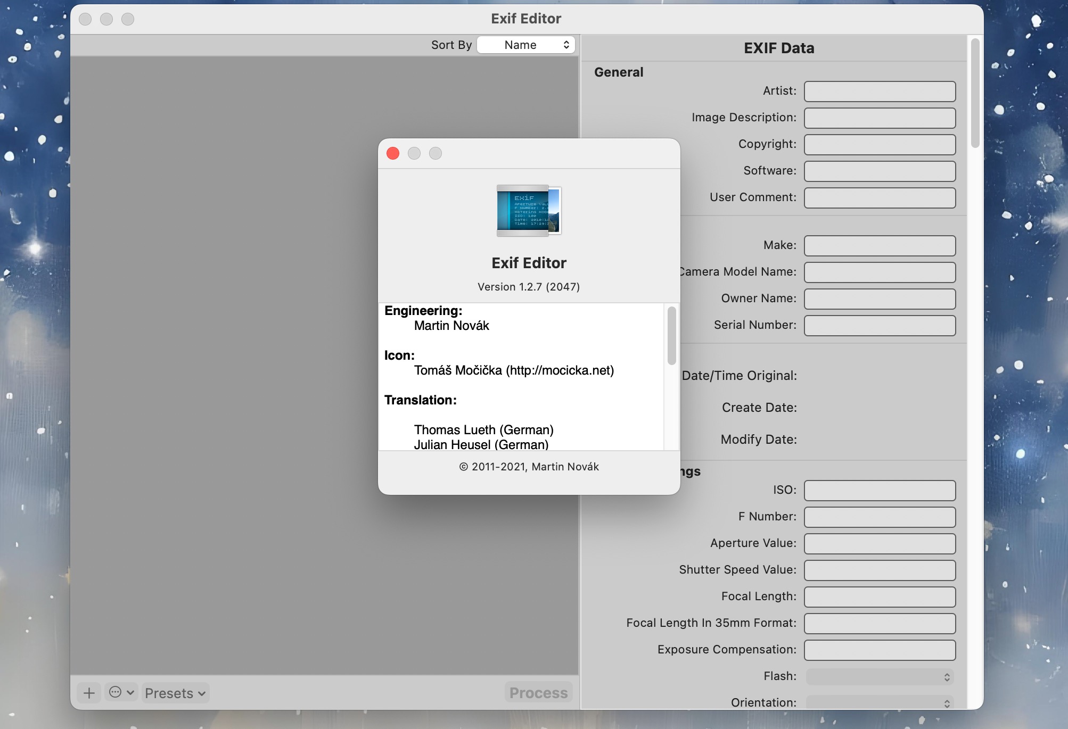Viewport: 1068px width, 729px height.
Task: Open the Sort By Name popup
Action: (526, 45)
